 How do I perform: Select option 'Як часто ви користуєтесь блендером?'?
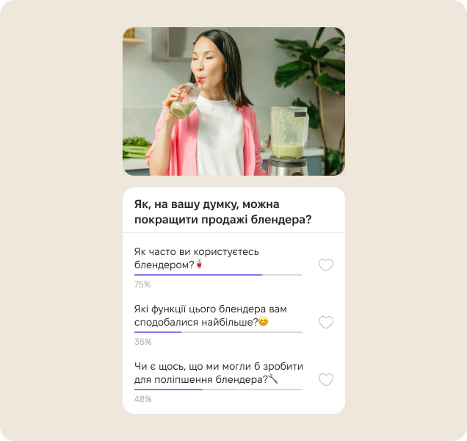197,258
